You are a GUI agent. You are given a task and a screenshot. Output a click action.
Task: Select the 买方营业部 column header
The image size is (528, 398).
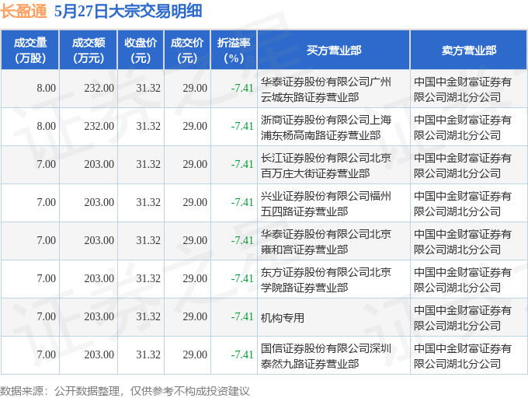[334, 50]
